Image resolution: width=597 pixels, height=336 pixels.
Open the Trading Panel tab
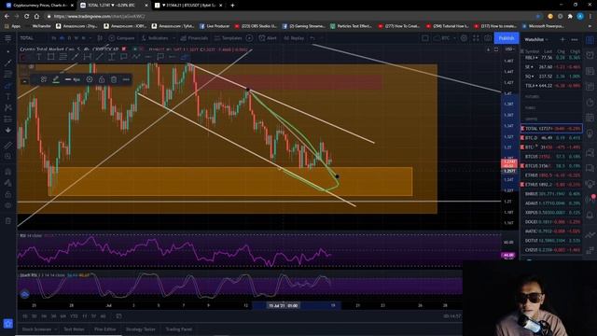pos(179,329)
